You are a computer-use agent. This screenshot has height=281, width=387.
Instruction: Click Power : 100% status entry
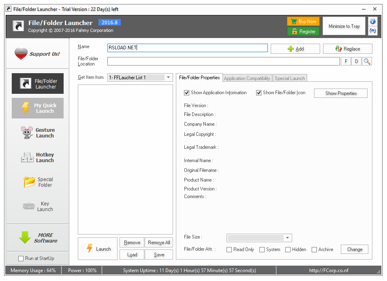coord(82,270)
